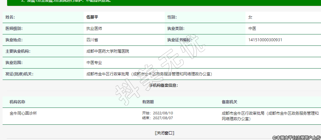The height and width of the screenshot is (140, 321).
Task: Click the 中医 practice category value
Action: [x=252, y=29]
